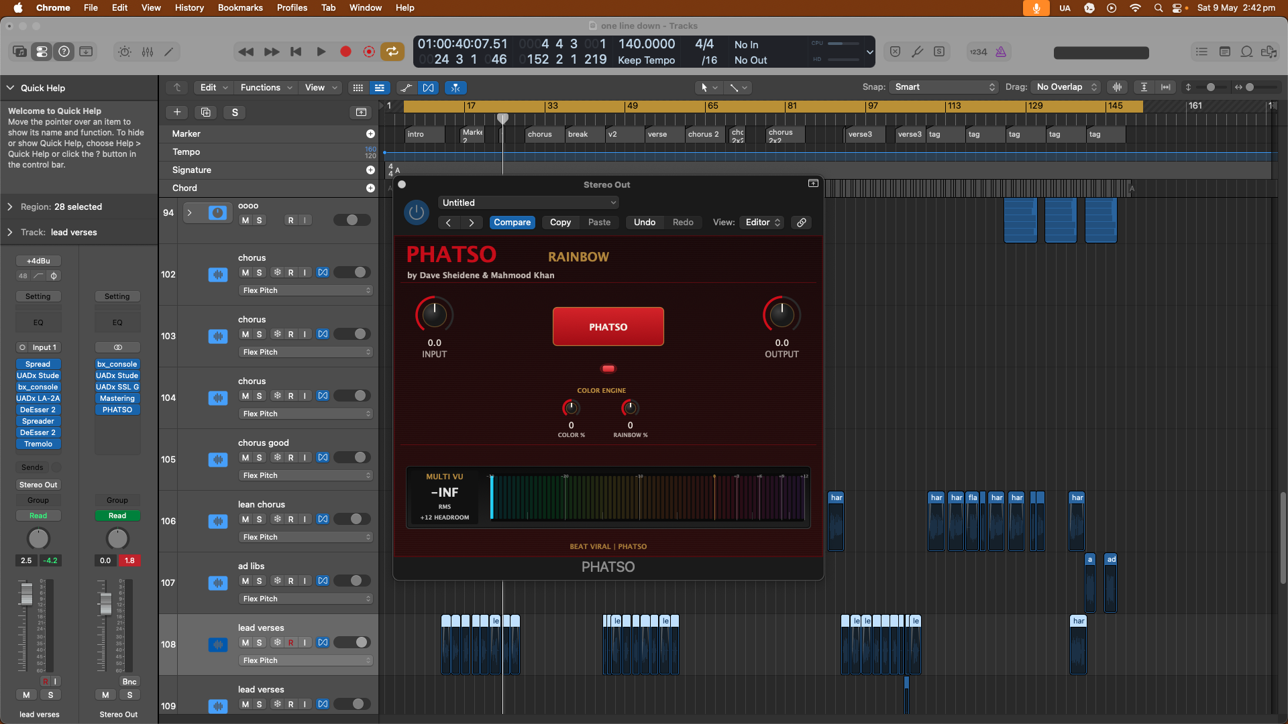Open the Edit menu in tracks area
The height and width of the screenshot is (724, 1288).
tap(214, 88)
